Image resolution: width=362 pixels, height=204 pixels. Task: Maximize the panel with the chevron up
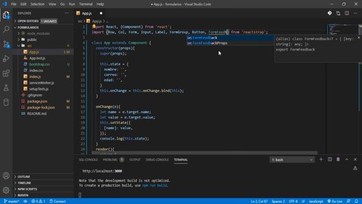pos(347,159)
